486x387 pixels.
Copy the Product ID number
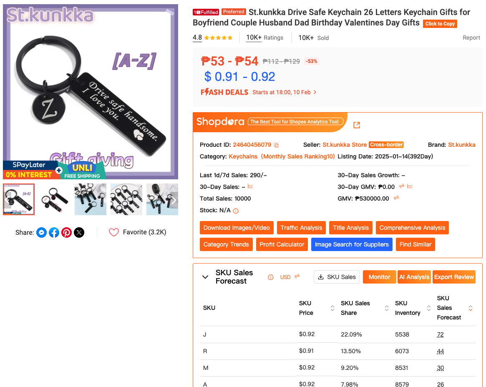pyautogui.click(x=276, y=145)
